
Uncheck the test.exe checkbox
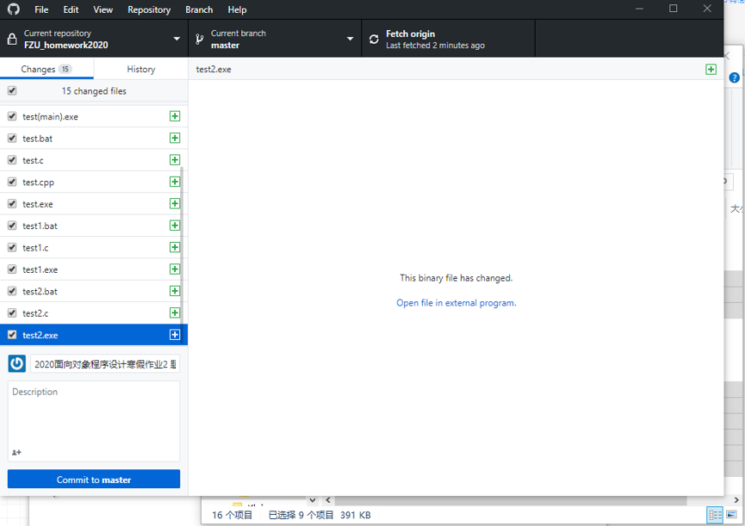[x=12, y=204]
